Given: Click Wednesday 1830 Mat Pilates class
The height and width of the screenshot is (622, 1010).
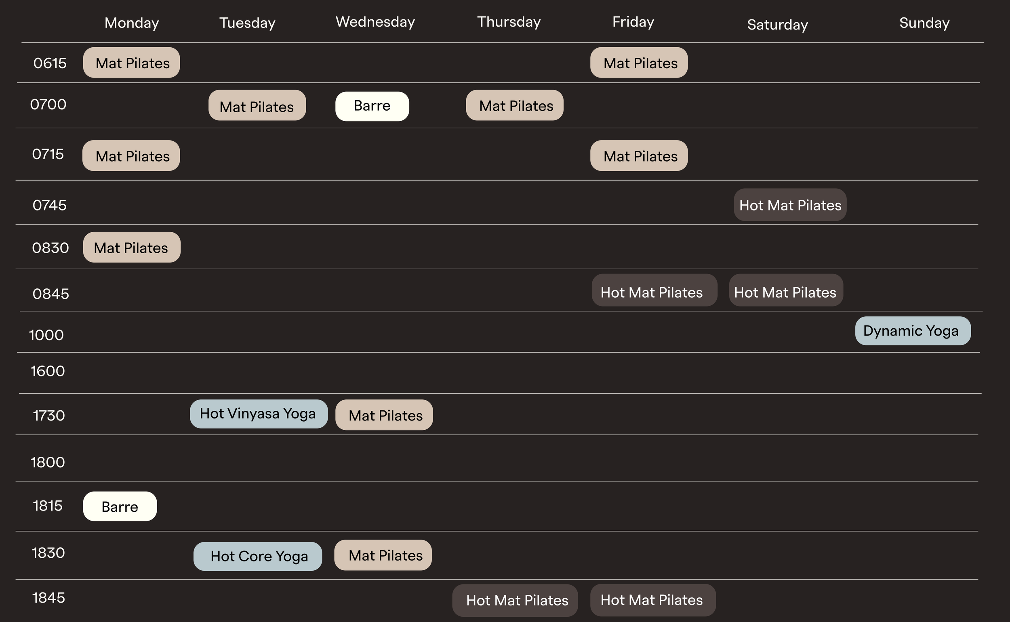Looking at the screenshot, I should pos(383,555).
